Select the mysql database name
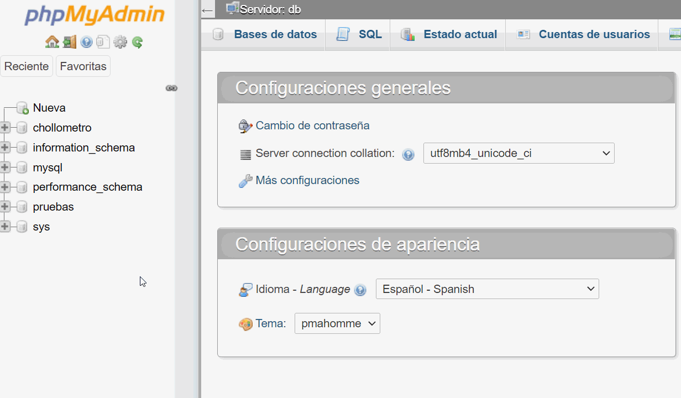Screen dimensions: 681x398 tap(48, 167)
